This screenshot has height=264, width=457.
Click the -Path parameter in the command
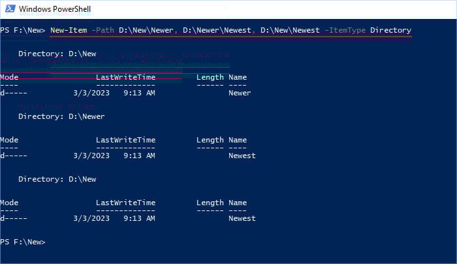pyautogui.click(x=103, y=30)
